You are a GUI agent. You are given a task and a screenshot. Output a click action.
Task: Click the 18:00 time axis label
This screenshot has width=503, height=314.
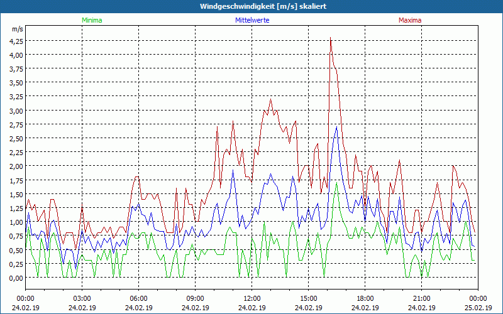(365, 299)
